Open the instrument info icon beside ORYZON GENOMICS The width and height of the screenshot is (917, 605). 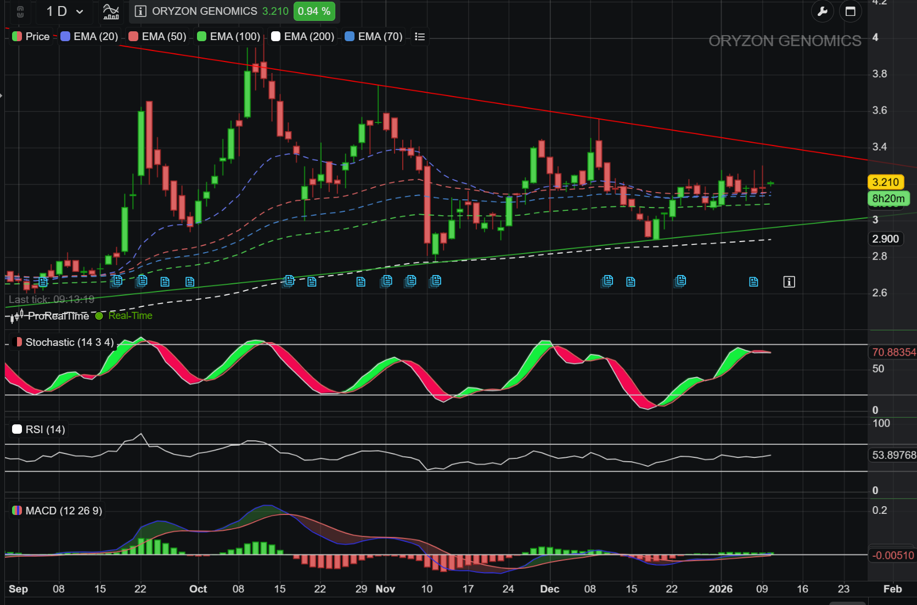140,12
